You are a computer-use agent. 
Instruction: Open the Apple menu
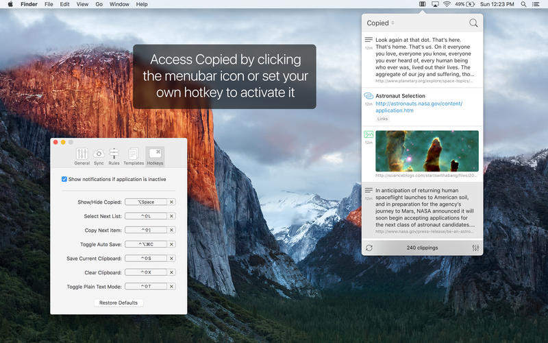click(x=10, y=4)
